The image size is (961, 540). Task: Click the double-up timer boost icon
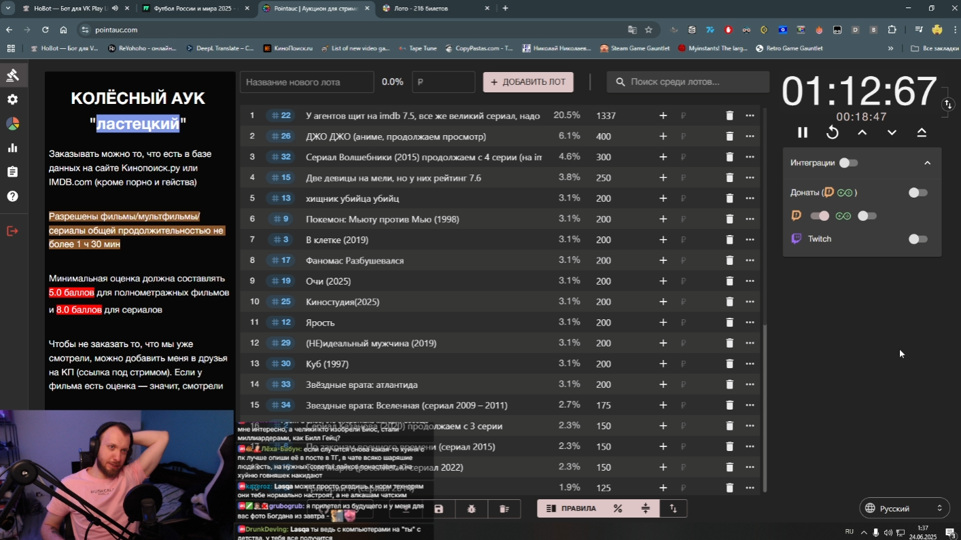[922, 132]
